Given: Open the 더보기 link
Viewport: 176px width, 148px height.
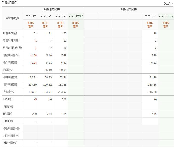Looking at the screenshot, I should pos(167,4).
